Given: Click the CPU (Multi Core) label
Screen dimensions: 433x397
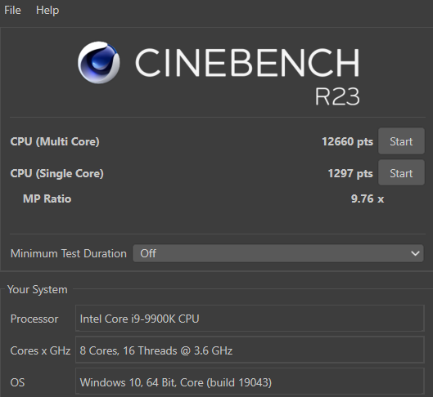Looking at the screenshot, I should [x=55, y=141].
